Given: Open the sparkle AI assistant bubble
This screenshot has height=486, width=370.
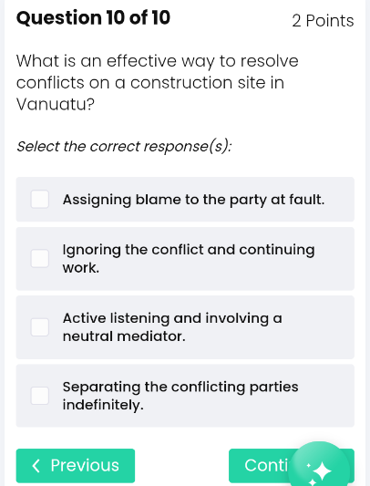Looking at the screenshot, I should tap(321, 465).
